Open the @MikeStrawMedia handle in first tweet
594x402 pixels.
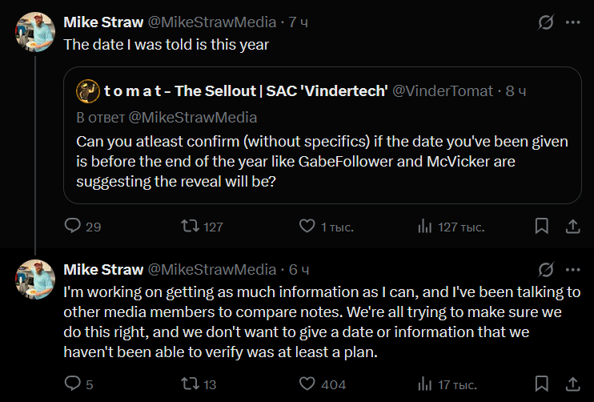pos(212,22)
